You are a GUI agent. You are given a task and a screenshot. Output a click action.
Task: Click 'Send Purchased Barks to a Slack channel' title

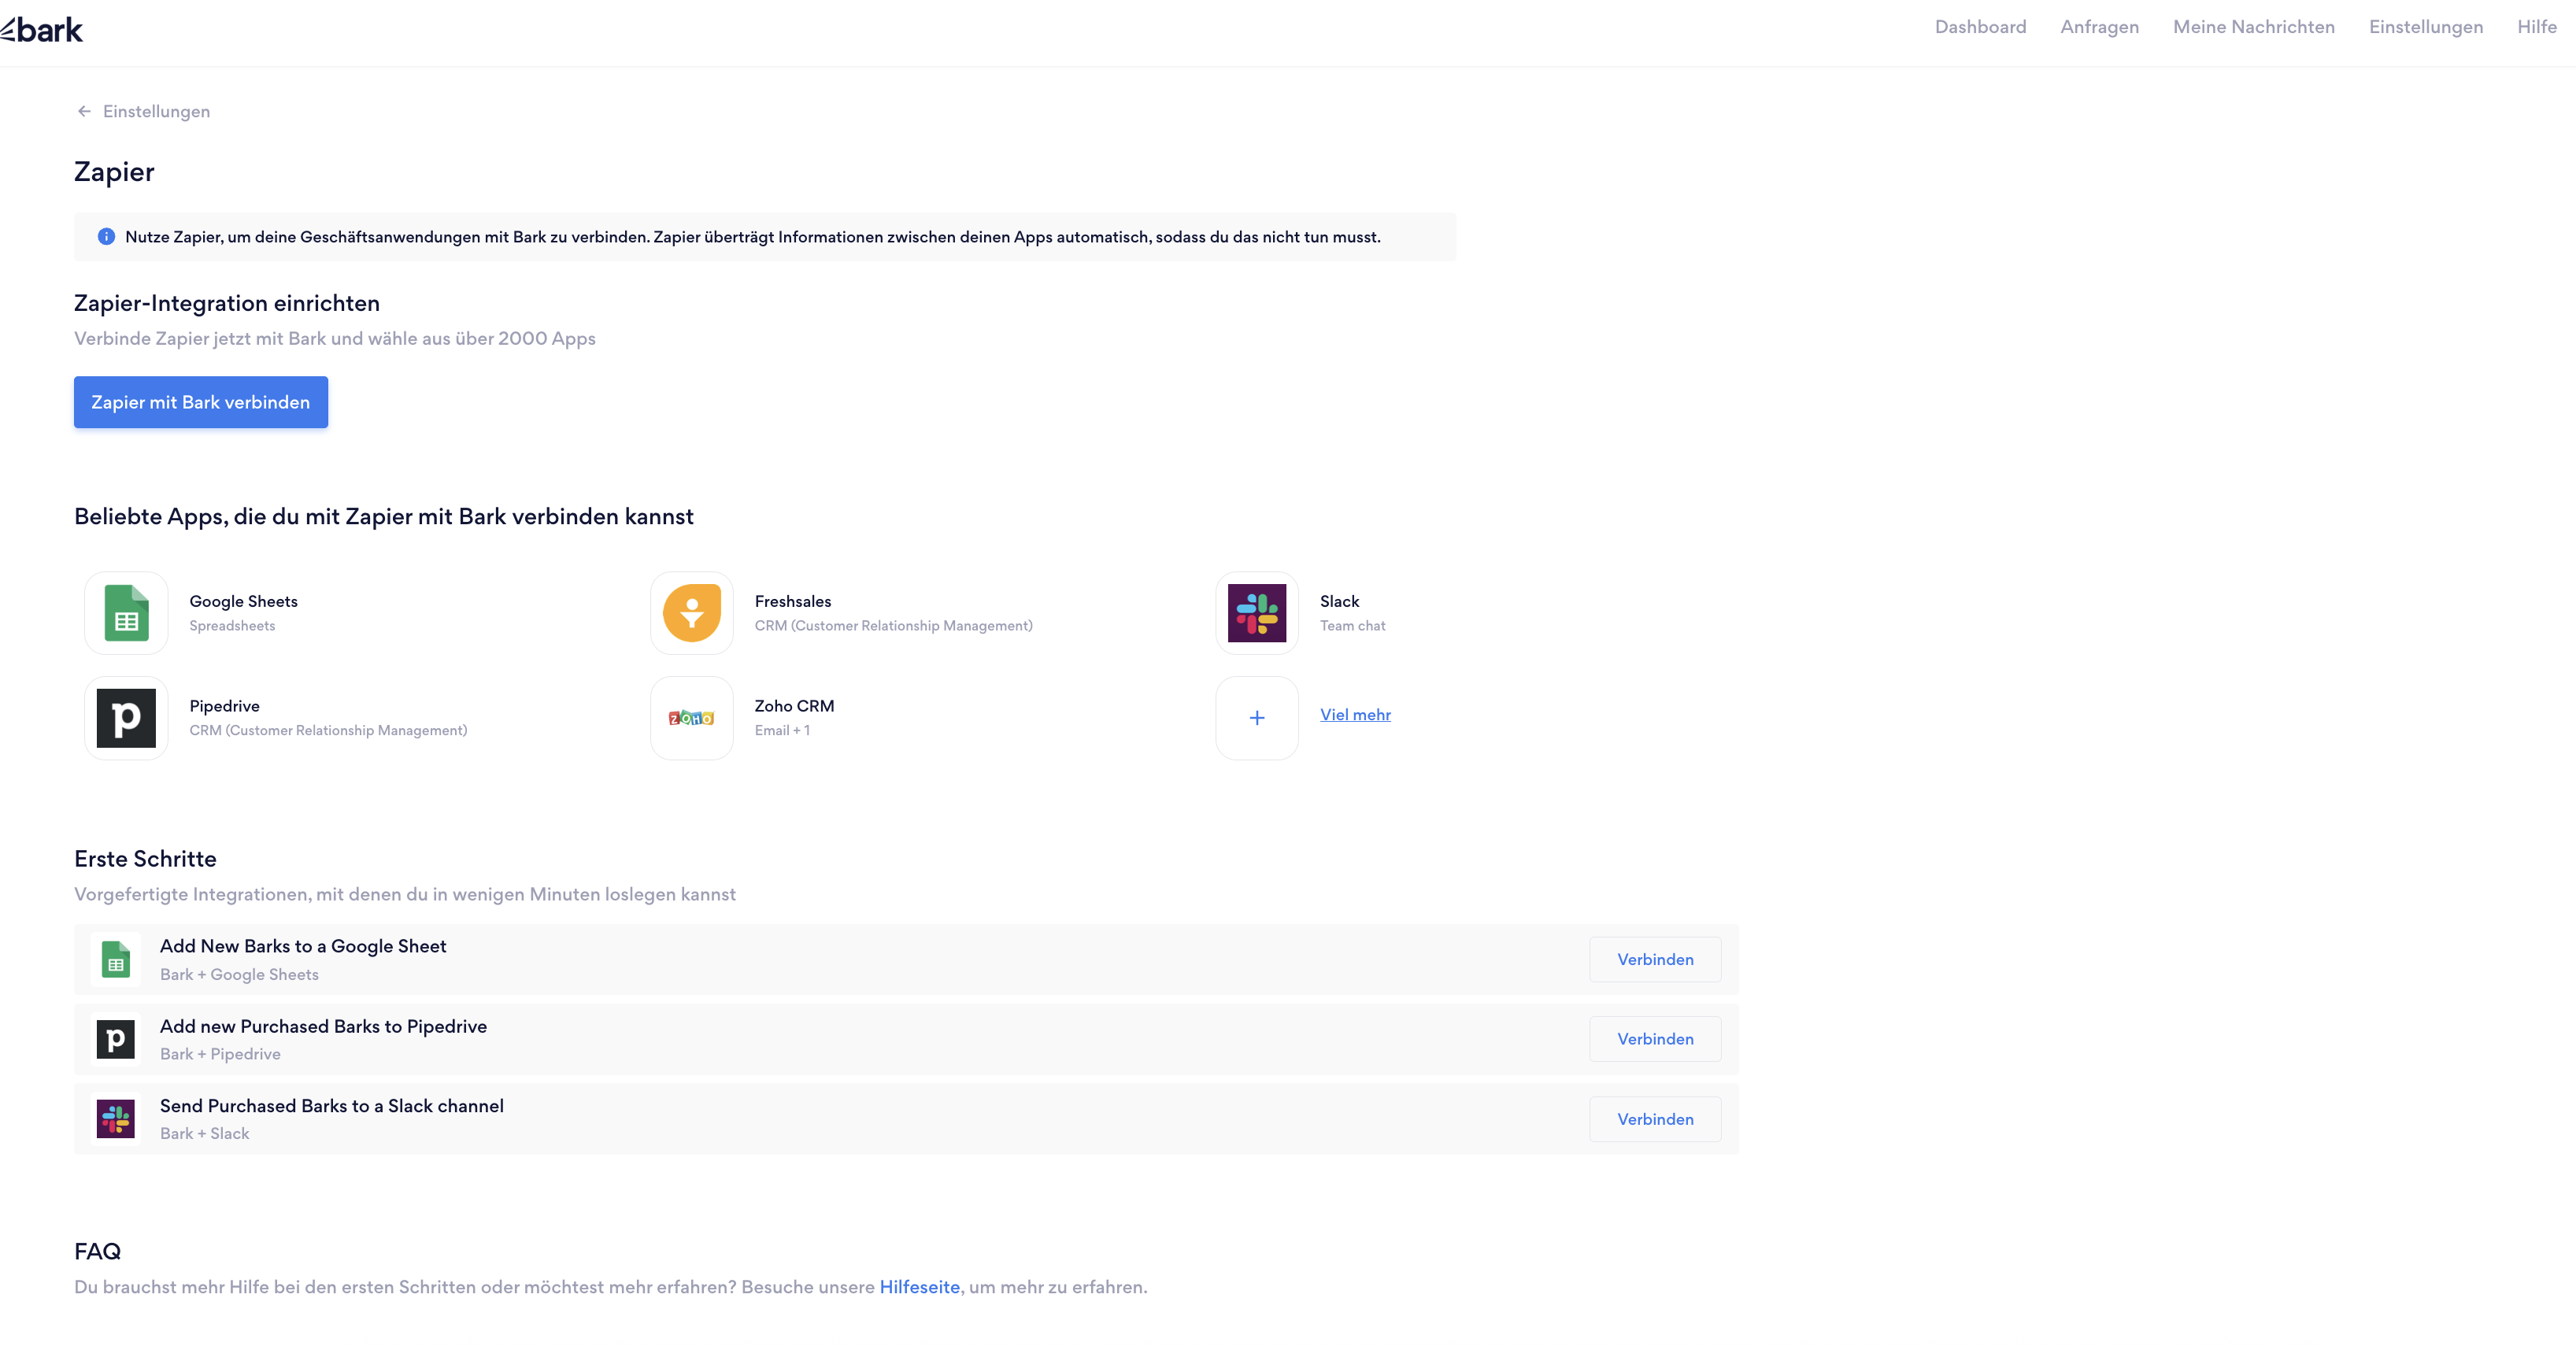pyautogui.click(x=331, y=1106)
